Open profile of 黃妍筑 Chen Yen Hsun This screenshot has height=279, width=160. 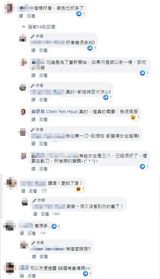coord(55,112)
